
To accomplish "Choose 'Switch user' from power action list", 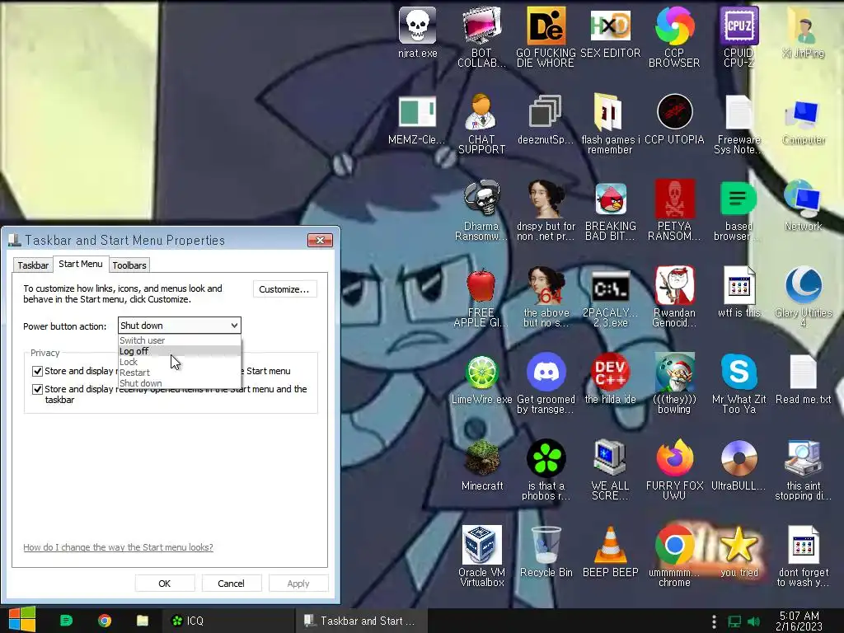I will (180, 340).
